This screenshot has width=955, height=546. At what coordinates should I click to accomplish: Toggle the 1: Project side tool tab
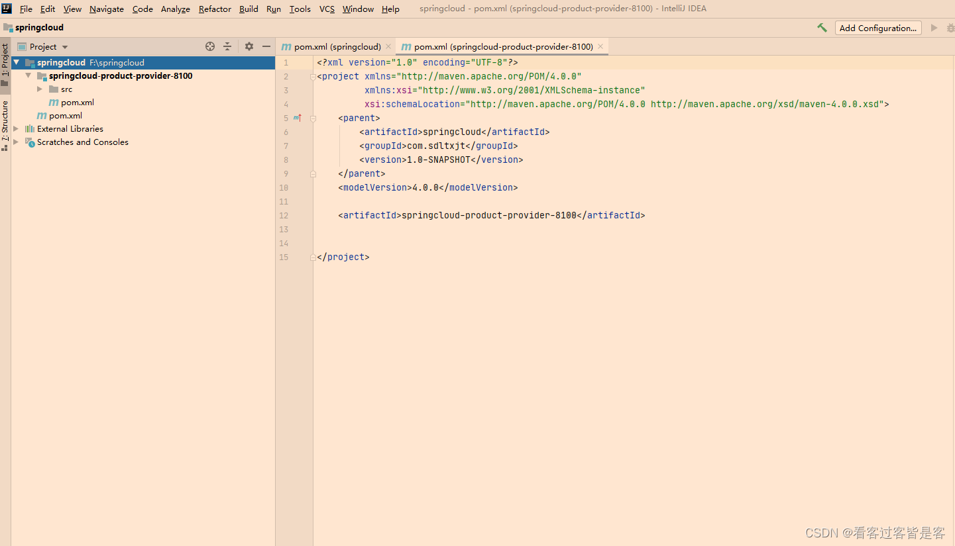5,64
